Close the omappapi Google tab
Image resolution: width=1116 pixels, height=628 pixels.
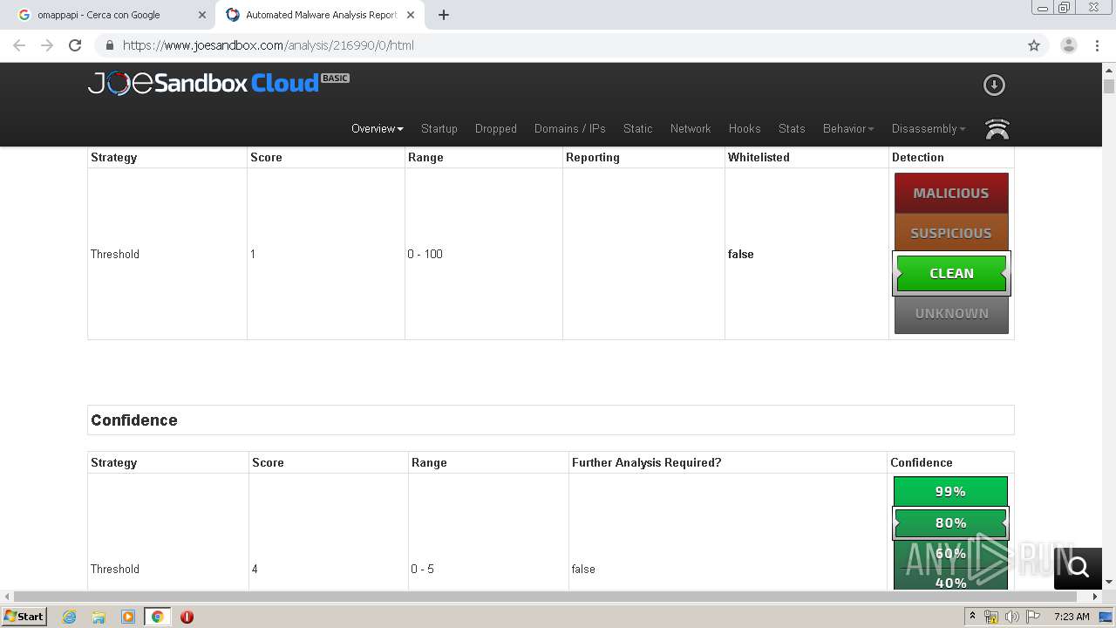(x=201, y=15)
